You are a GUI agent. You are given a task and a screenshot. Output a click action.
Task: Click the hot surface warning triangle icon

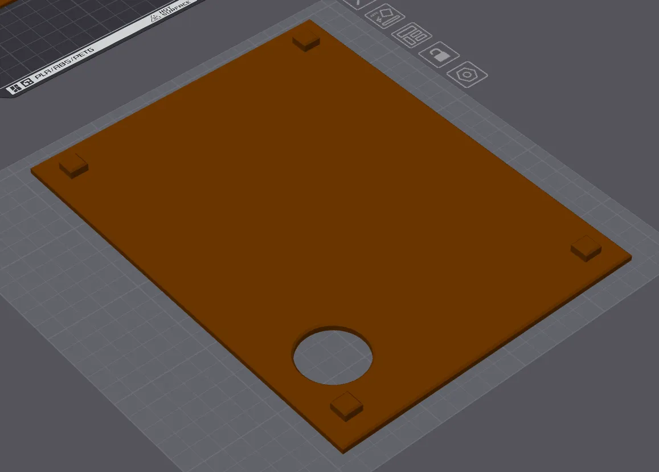[155, 18]
